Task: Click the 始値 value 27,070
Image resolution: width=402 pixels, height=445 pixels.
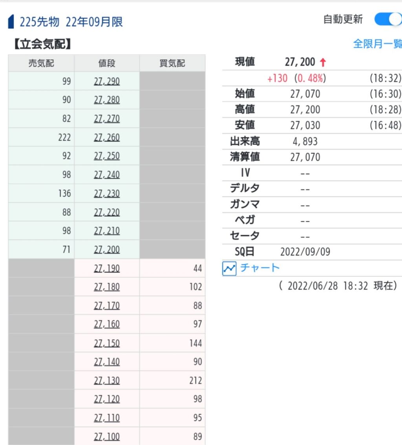Action: pyautogui.click(x=305, y=94)
